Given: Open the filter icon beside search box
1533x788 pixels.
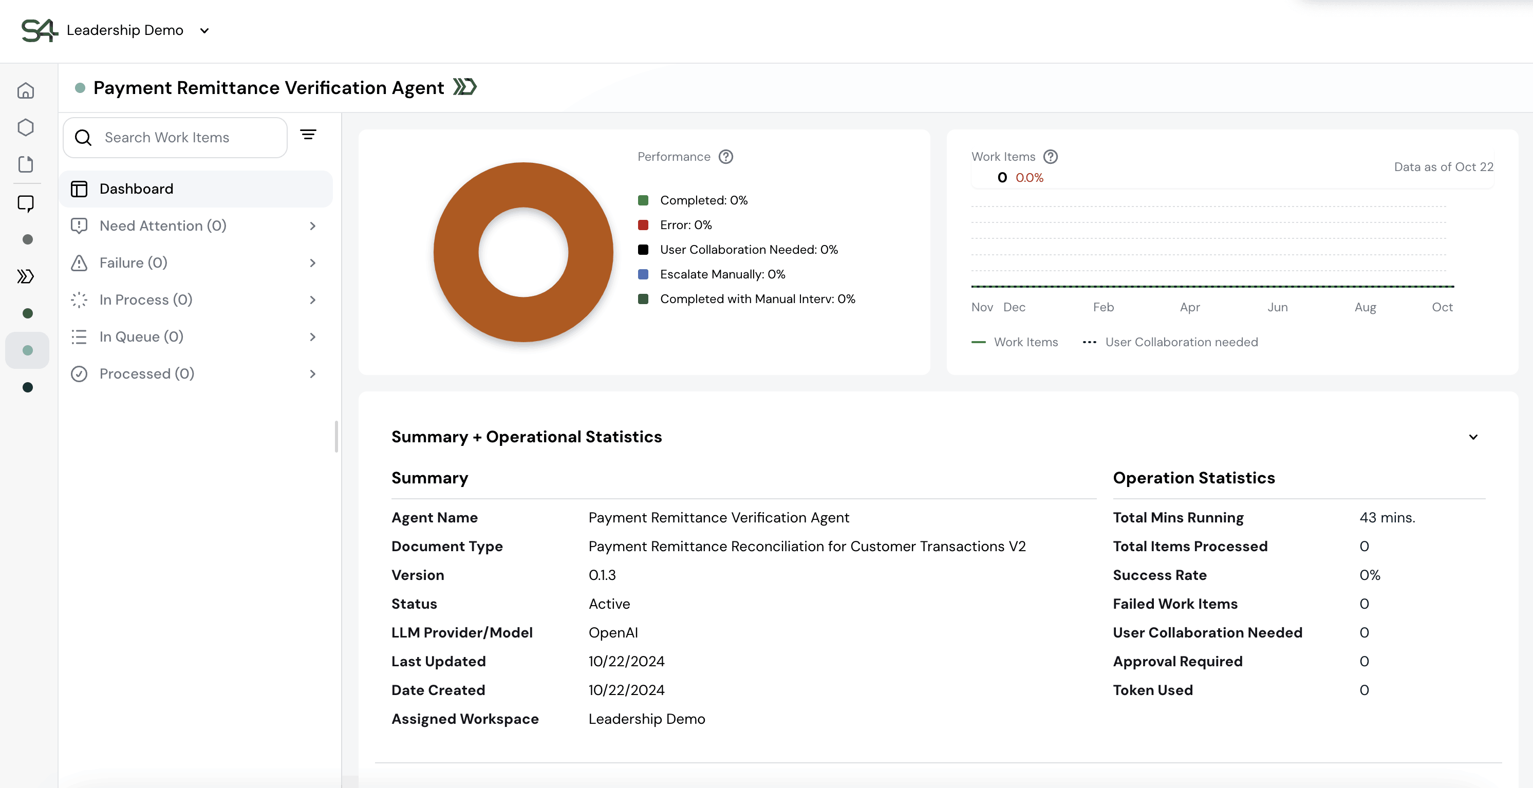Looking at the screenshot, I should point(308,135).
